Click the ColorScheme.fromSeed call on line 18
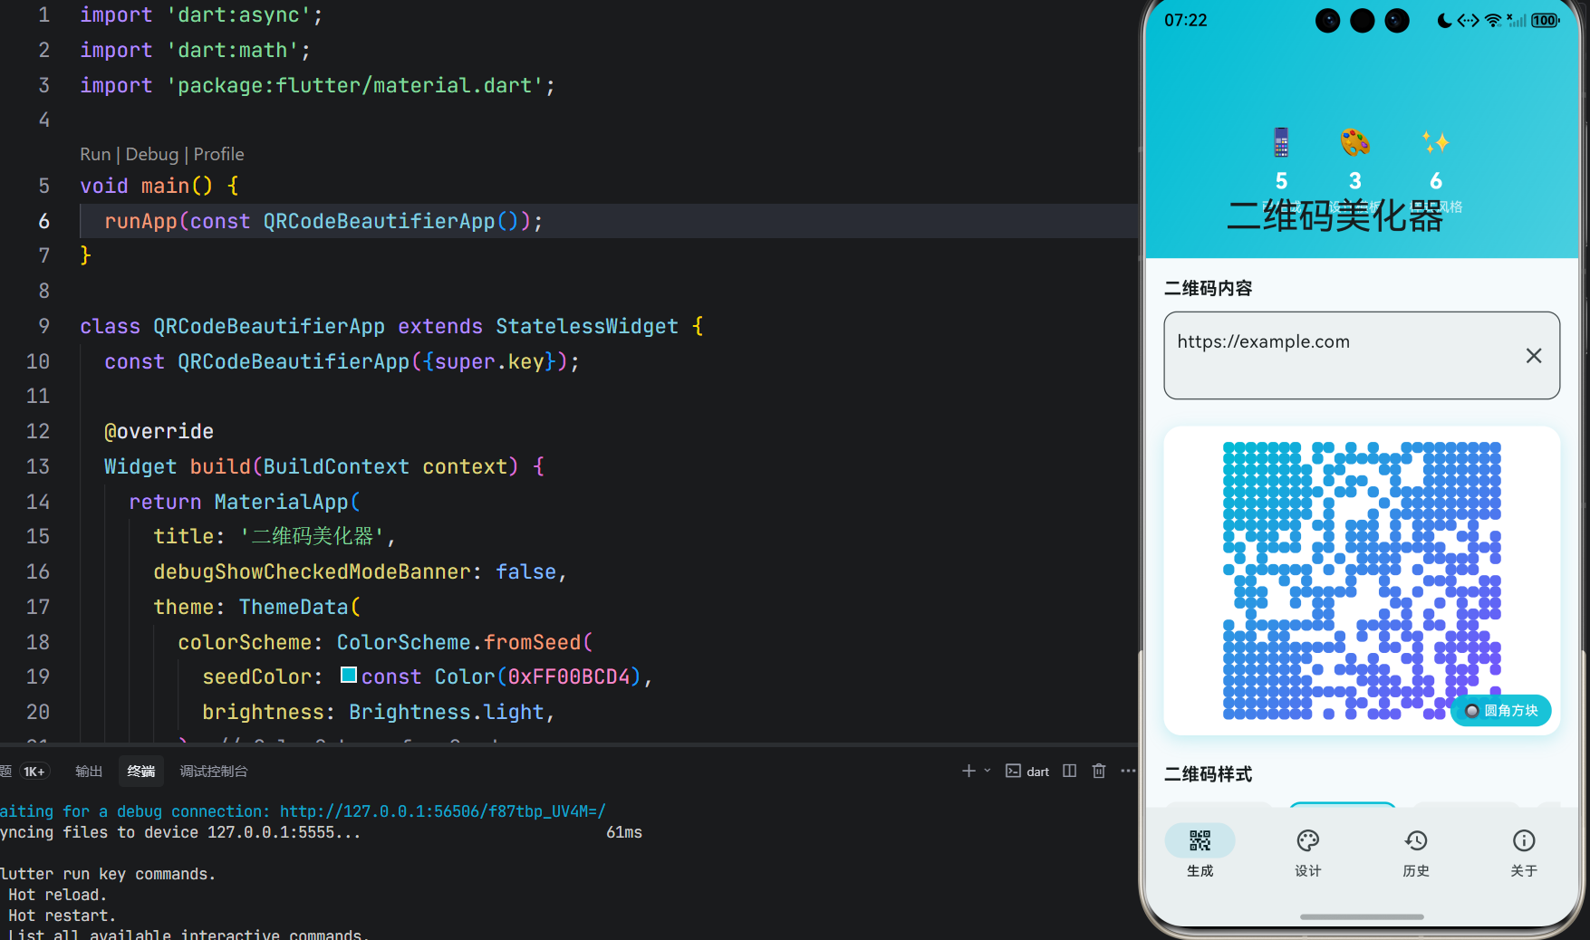This screenshot has height=940, width=1590. [465, 642]
